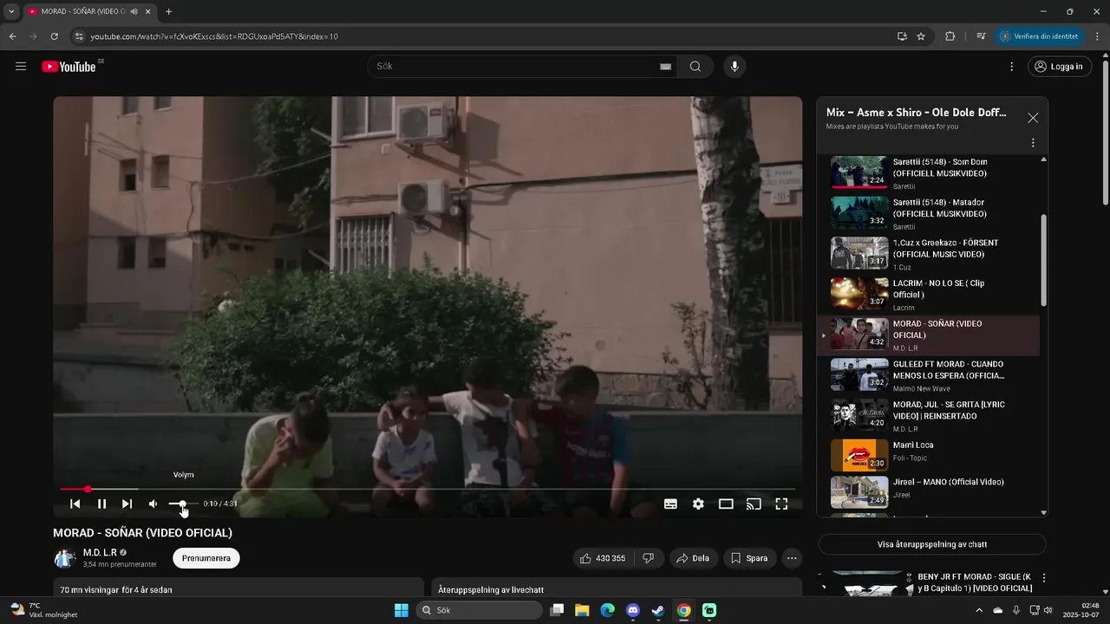This screenshot has width=1110, height=624.
Task: Play GULEED FT MORAD CUANDO MENOS
Action: [928, 375]
